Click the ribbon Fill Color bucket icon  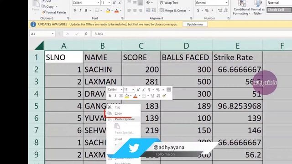(108, 10)
